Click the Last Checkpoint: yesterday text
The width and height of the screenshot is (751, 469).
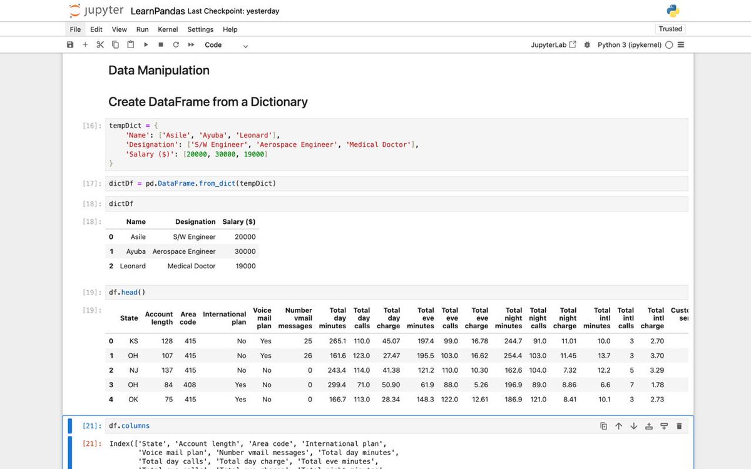(233, 11)
